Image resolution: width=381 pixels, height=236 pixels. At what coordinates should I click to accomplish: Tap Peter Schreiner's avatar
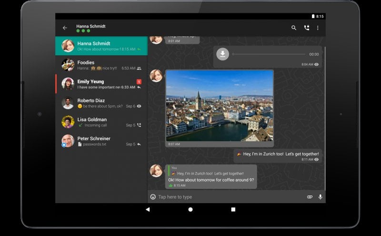68,141
